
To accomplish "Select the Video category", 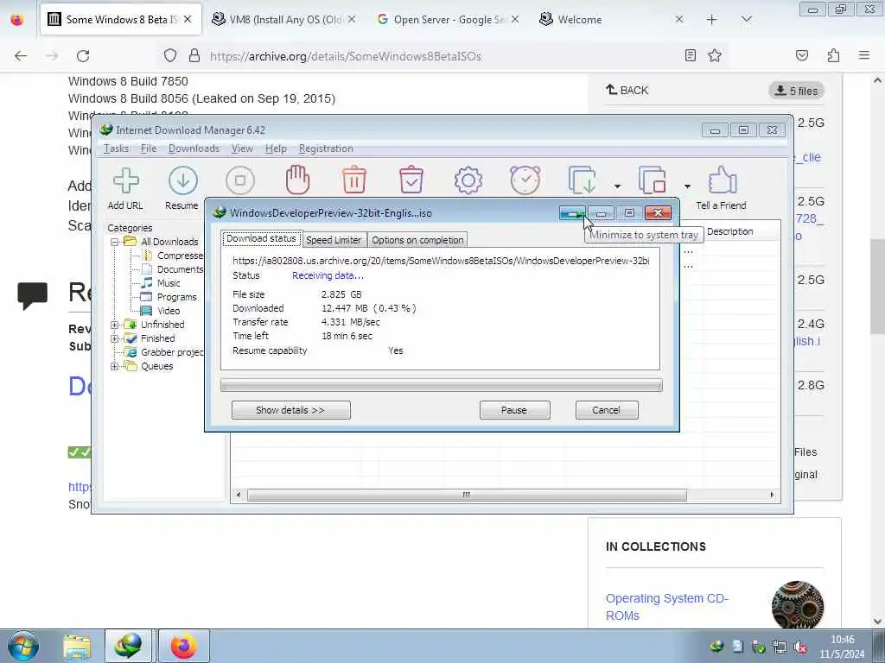I will [x=161, y=311].
